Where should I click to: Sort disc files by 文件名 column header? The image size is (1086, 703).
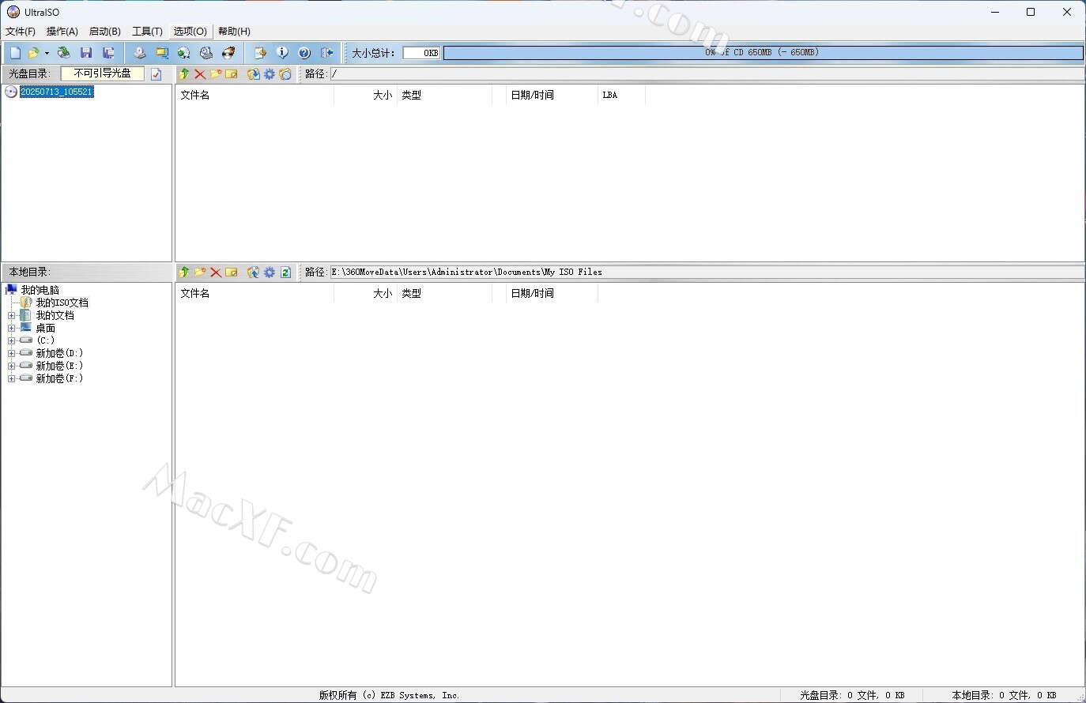point(255,95)
